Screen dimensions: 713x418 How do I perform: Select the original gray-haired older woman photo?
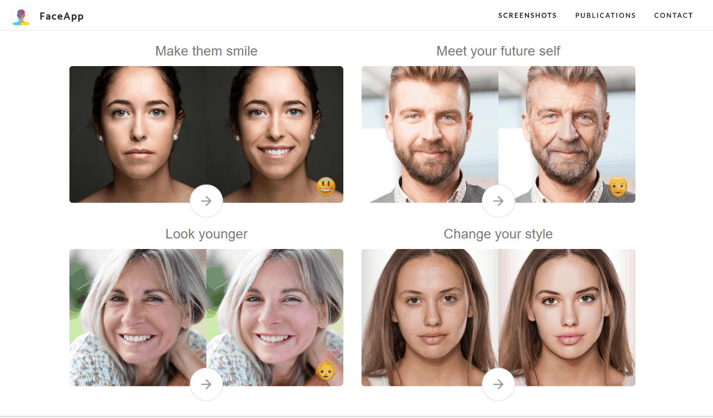138,317
